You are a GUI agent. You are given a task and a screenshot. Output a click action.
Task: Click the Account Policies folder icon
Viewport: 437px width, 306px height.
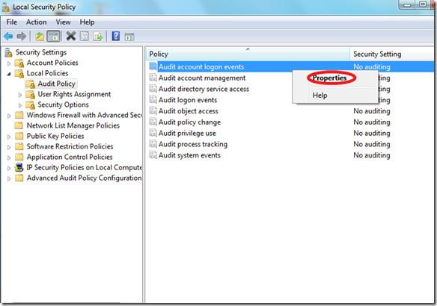(x=19, y=63)
